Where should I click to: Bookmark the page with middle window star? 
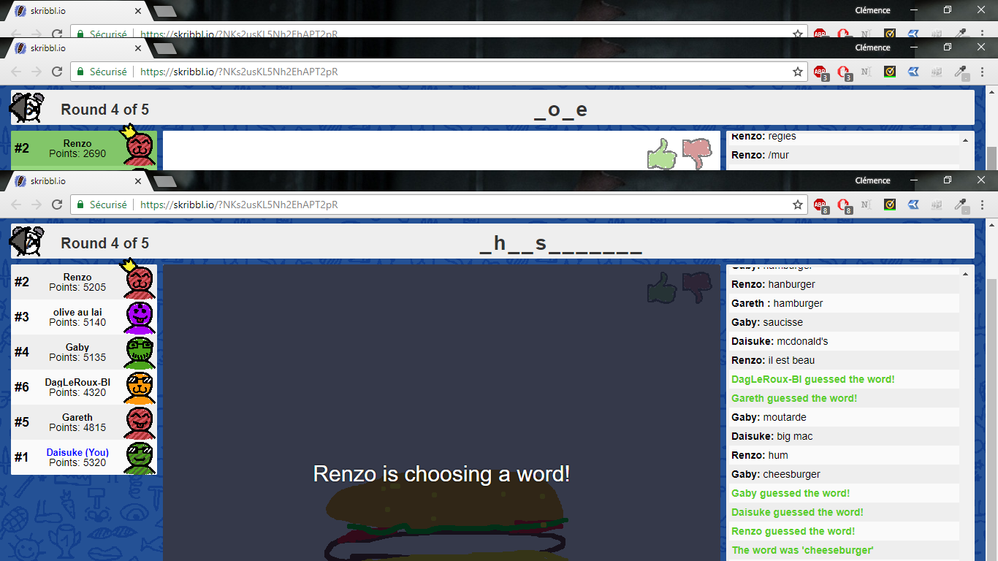(798, 72)
